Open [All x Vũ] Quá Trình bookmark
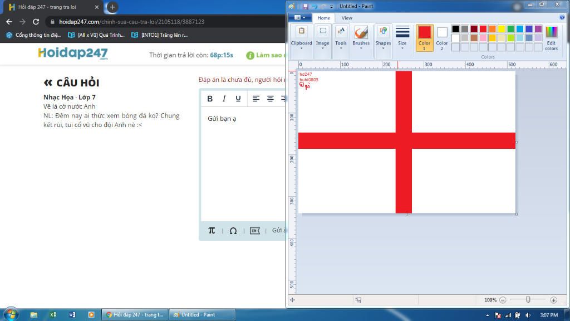Screen dimensions: 570x321 tap(96, 35)
